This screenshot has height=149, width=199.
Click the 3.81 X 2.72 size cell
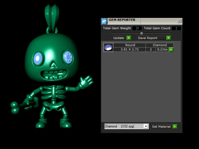pos(130,49)
